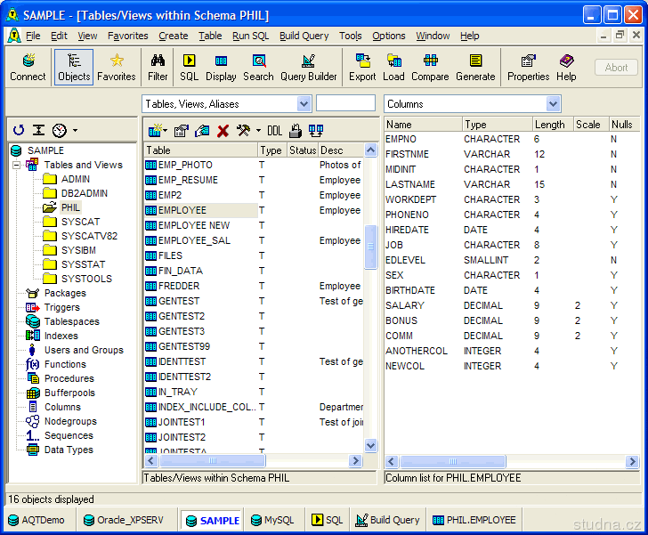Click the filter text field beside dropdown
Viewport: 648px width, 535px height.
[345, 103]
